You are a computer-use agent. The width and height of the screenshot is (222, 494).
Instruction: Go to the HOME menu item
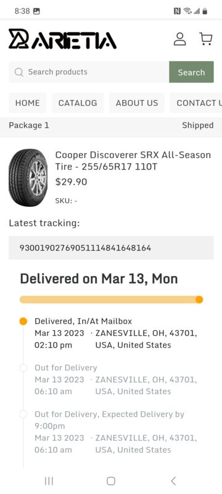click(27, 103)
